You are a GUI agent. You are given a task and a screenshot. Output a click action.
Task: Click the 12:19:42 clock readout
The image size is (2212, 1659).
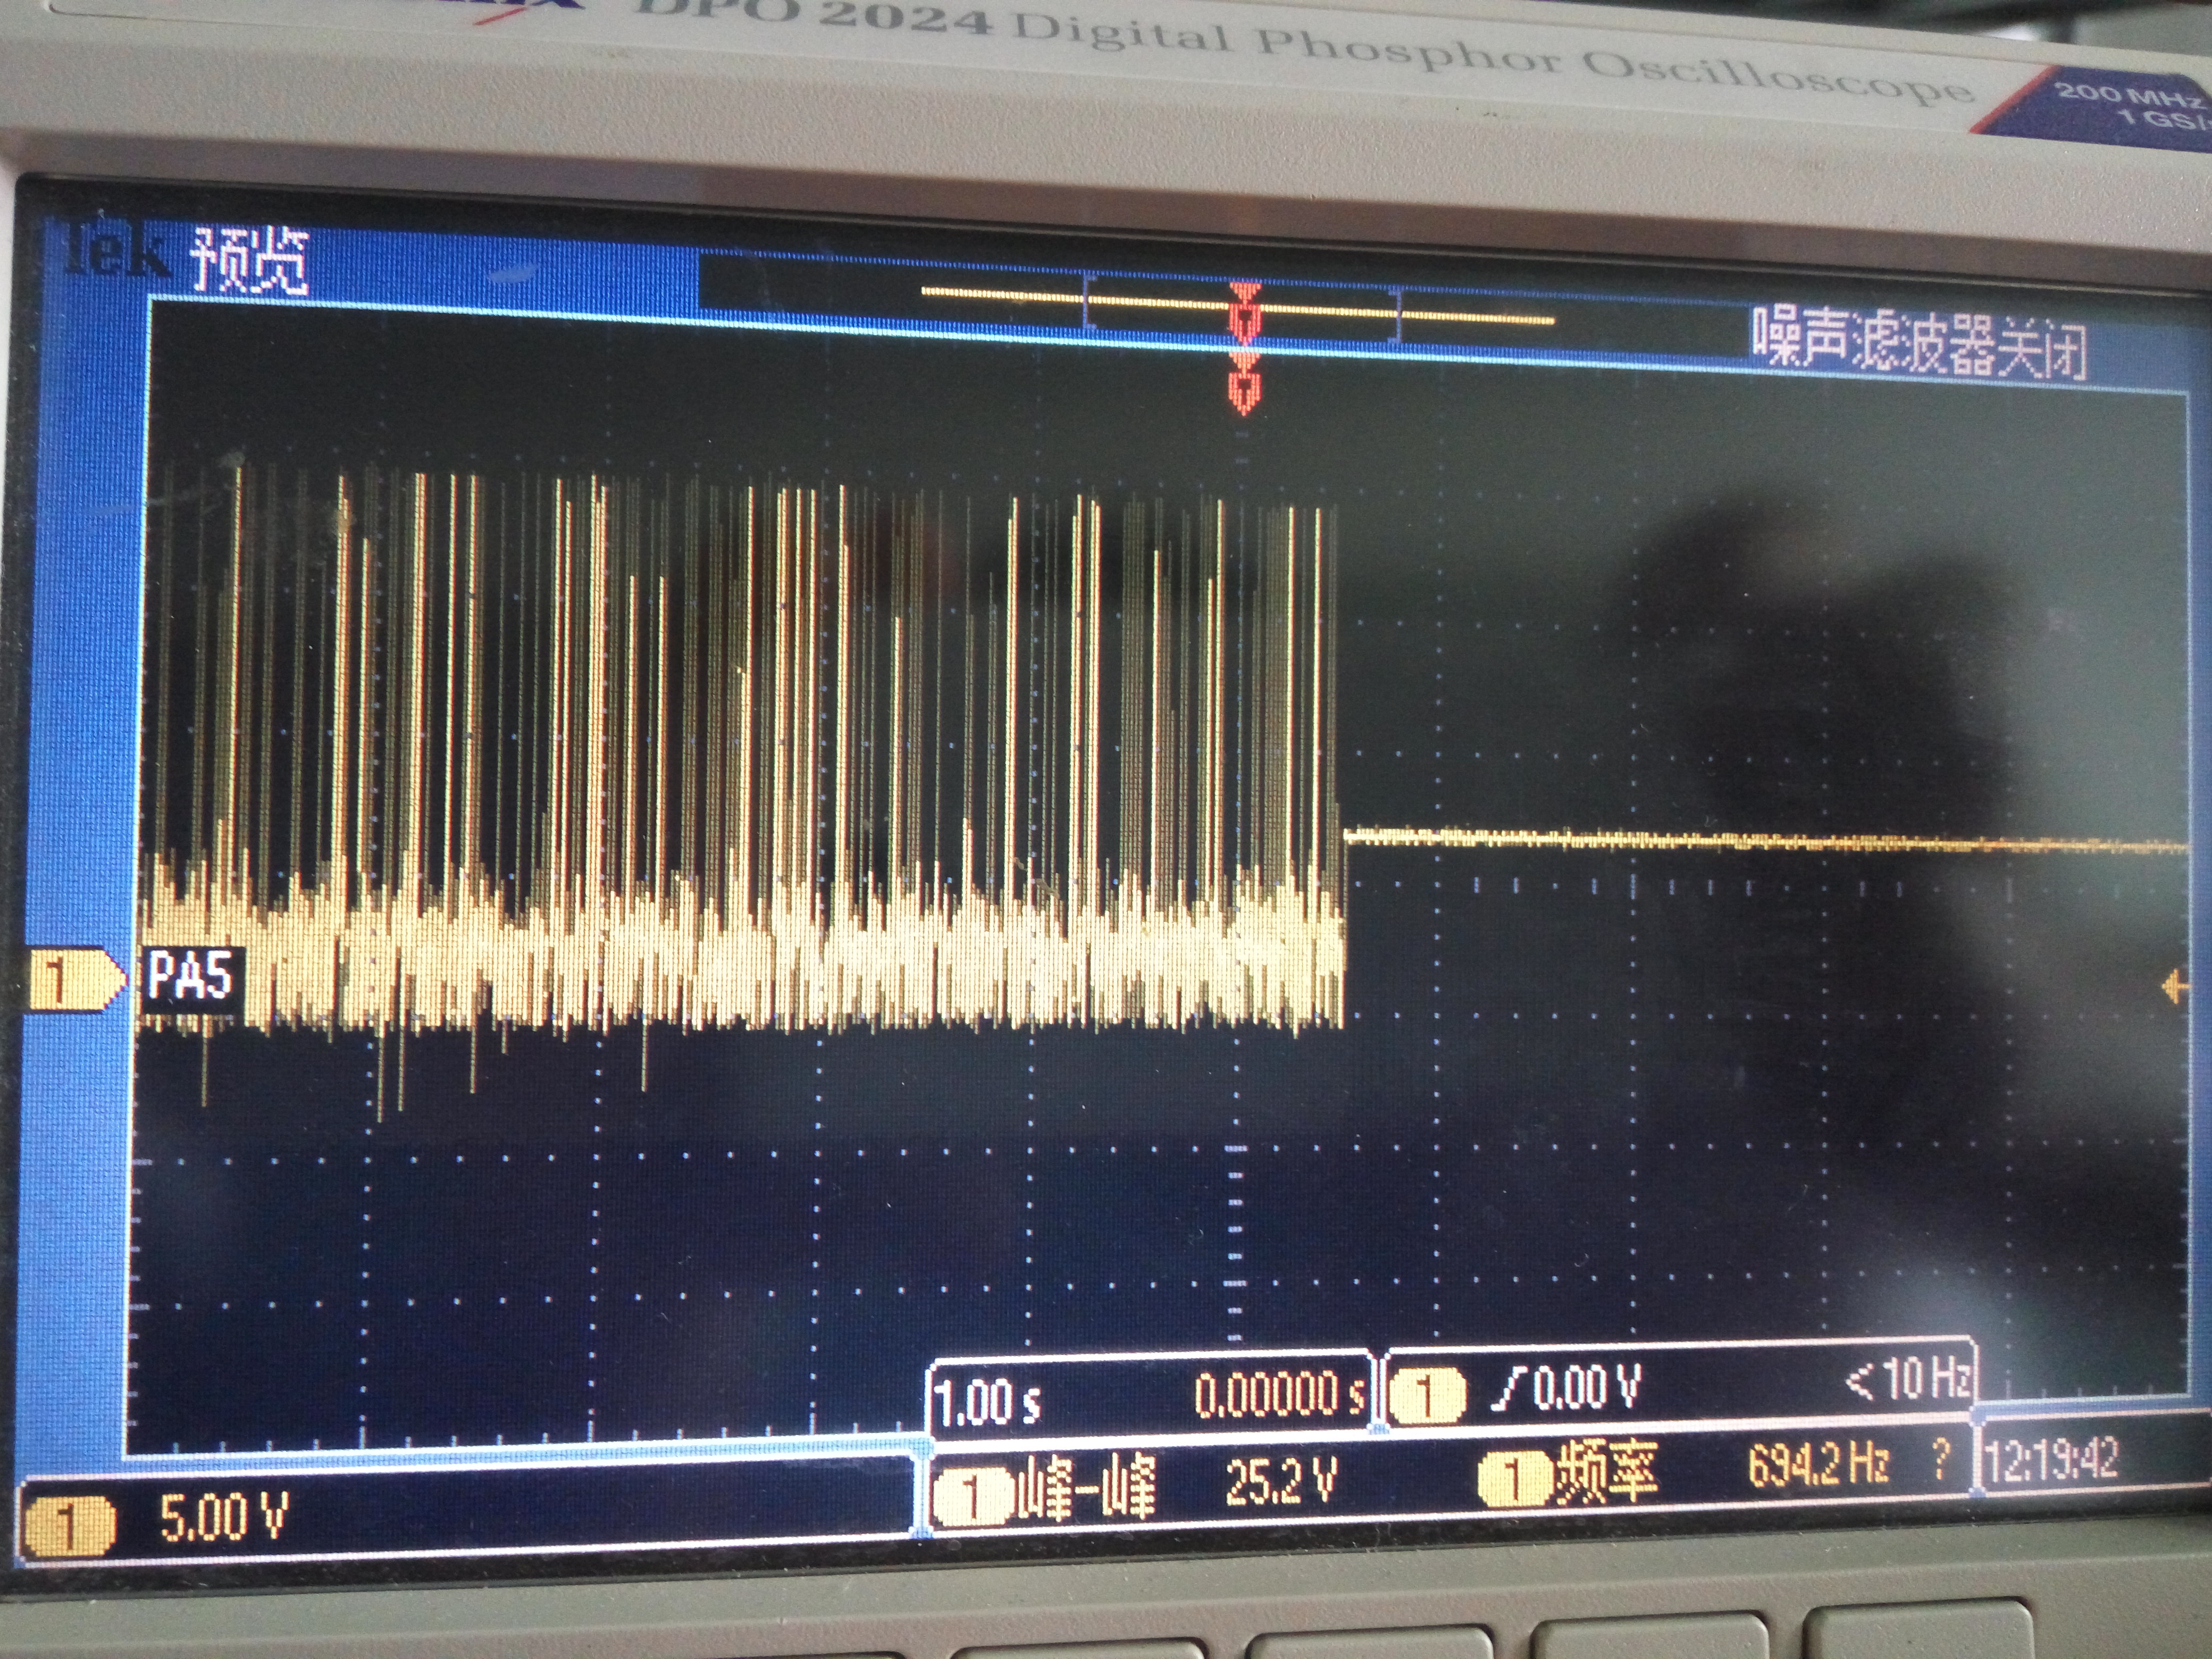click(2052, 1461)
